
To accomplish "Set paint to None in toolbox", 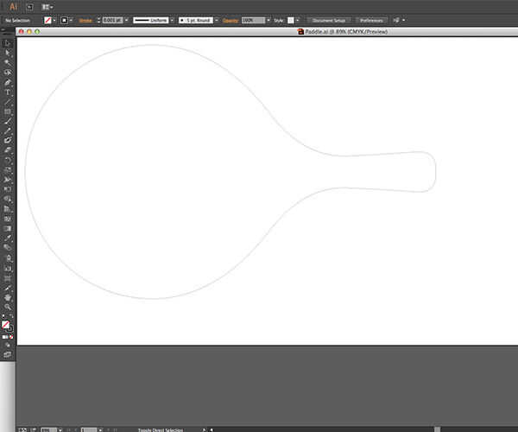I will tap(11, 337).
